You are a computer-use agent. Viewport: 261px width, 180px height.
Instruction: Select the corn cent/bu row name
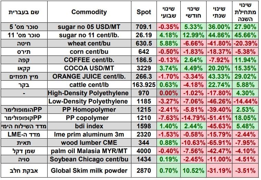click(89, 52)
